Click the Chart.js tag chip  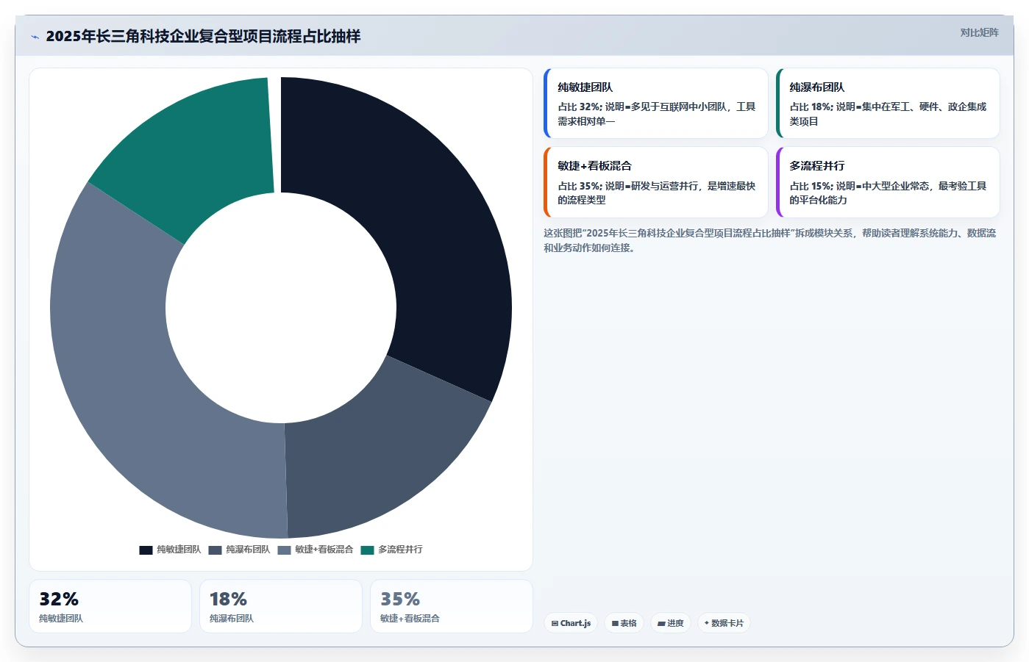(571, 623)
